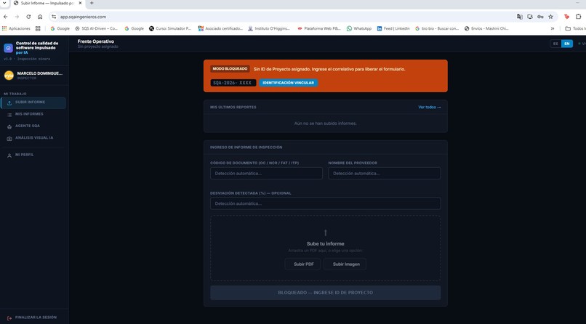Click the browser back arrow
586x324 pixels.
click(x=6, y=17)
